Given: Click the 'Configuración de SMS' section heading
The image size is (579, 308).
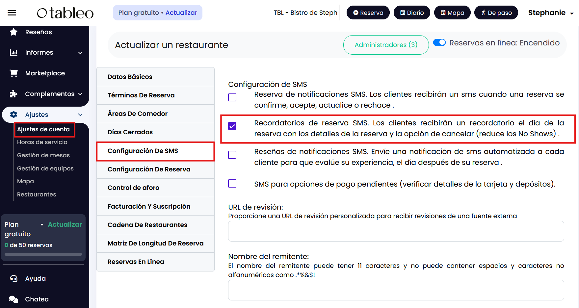Looking at the screenshot, I should (x=268, y=84).
